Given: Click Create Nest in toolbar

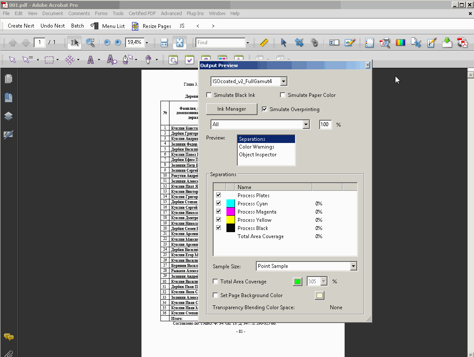Looking at the screenshot, I should coord(21,26).
